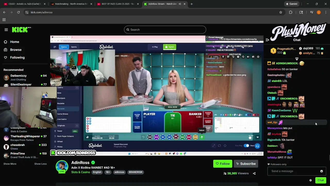Click the 18+ tag
This screenshot has height=186, width=330.
point(108,172)
